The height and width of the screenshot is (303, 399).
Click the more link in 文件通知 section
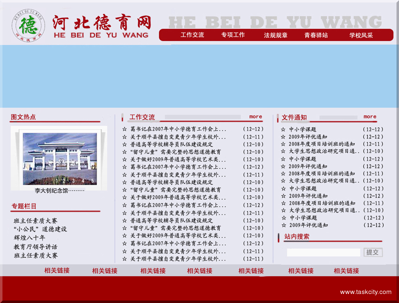point(370,117)
